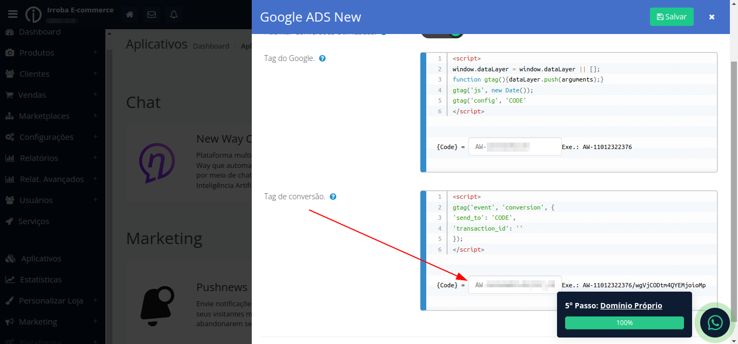Open the bell notifications icon
Viewport: 738px width, 344px height.
[x=174, y=15]
